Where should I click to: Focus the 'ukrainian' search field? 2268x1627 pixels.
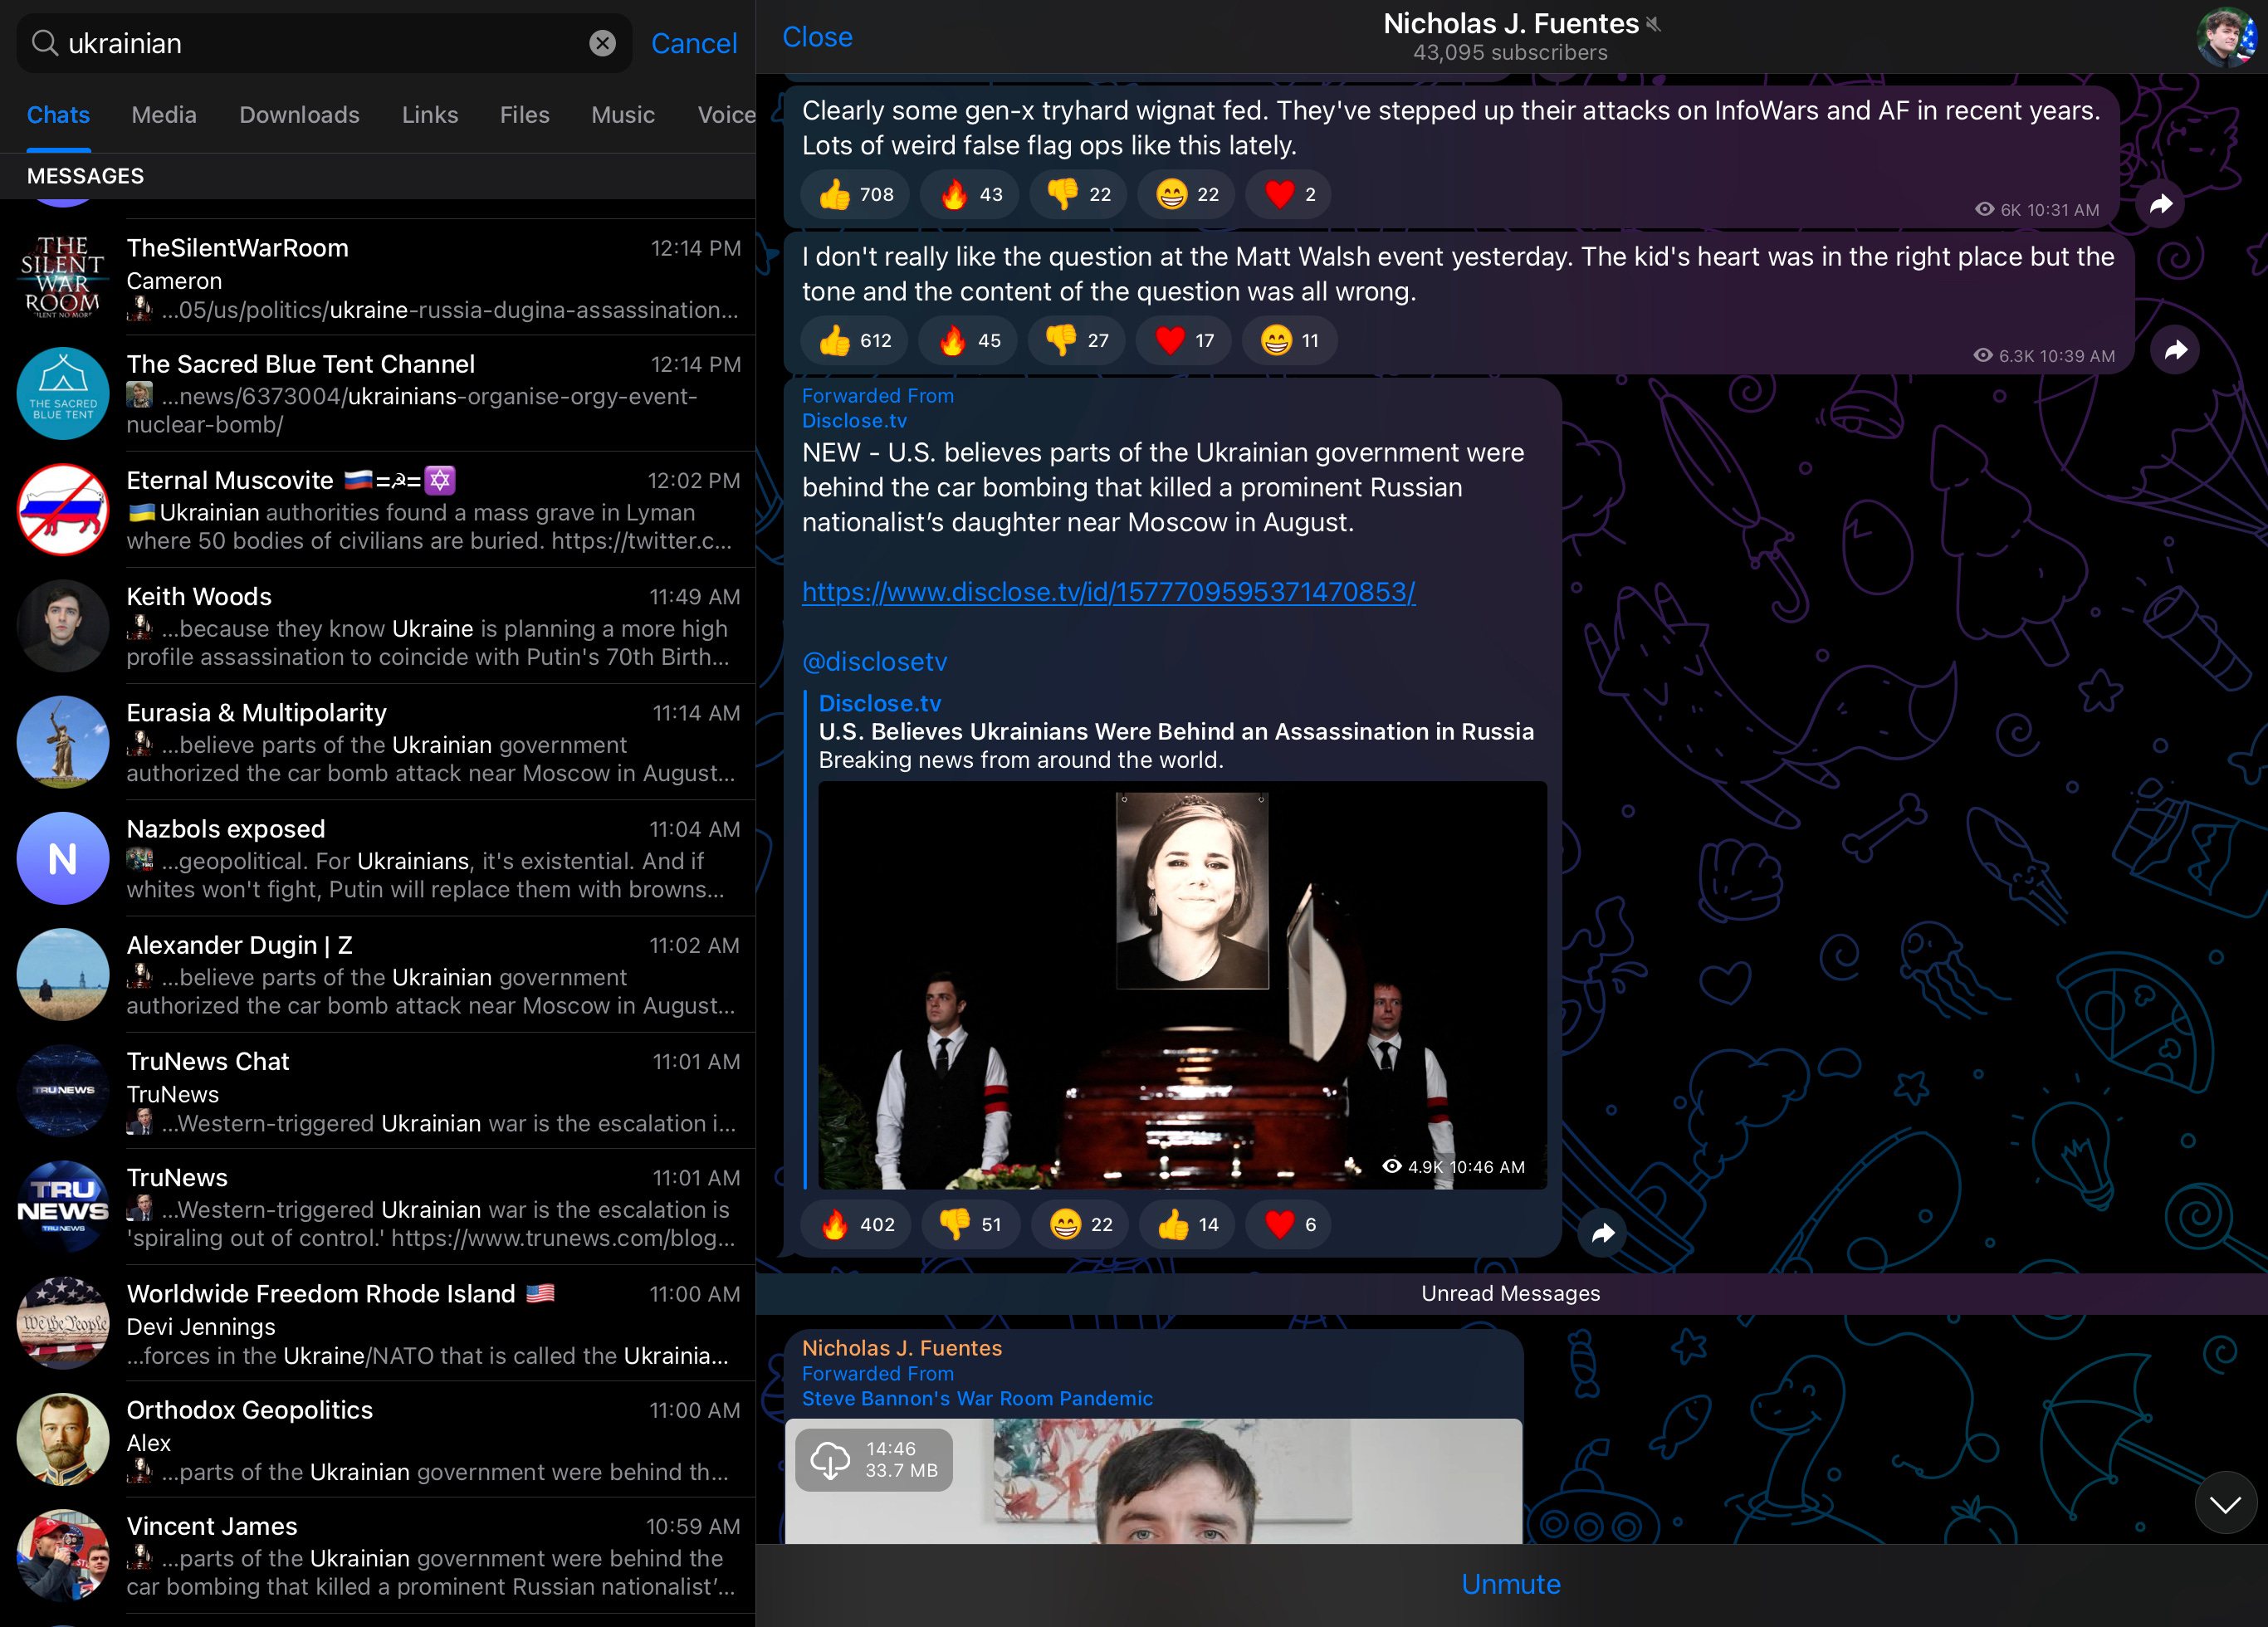(324, 43)
